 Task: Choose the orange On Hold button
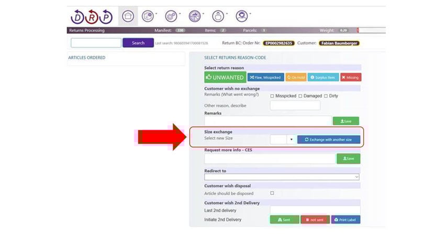point(296,77)
